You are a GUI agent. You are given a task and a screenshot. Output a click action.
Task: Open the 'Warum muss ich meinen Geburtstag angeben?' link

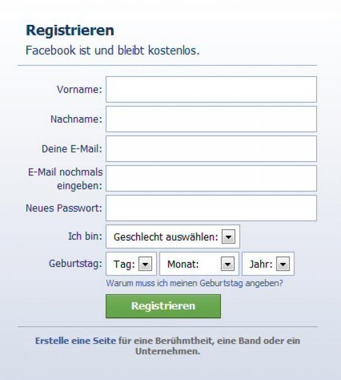coord(194,283)
